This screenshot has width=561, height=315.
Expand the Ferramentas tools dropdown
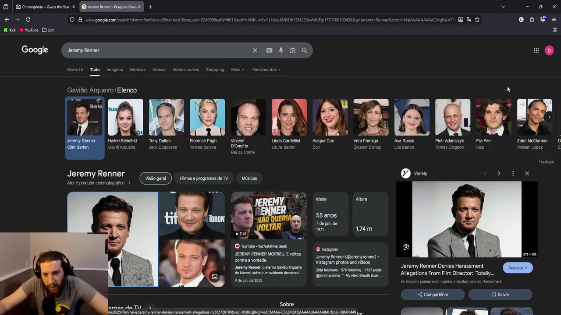pos(266,70)
